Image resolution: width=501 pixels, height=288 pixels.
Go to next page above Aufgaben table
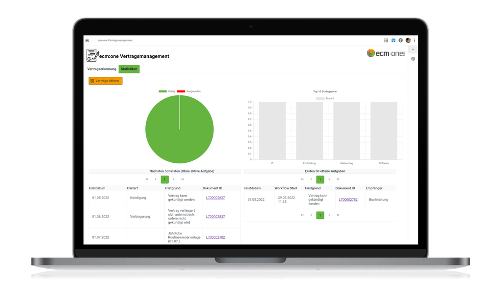(329, 179)
